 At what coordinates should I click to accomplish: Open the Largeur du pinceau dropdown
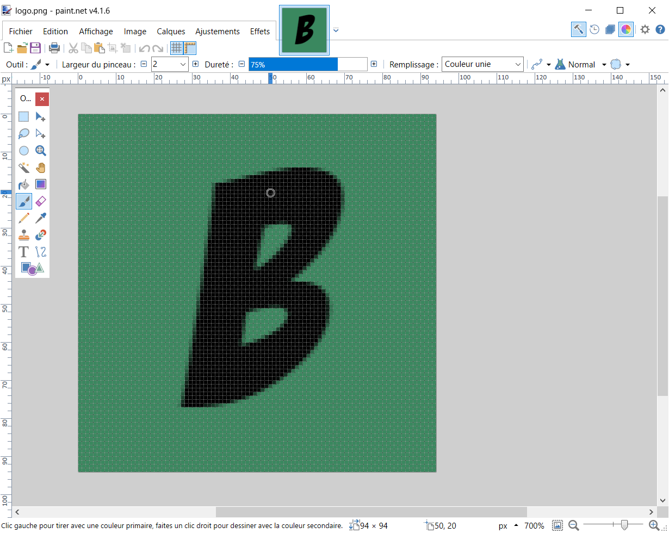[x=183, y=64]
